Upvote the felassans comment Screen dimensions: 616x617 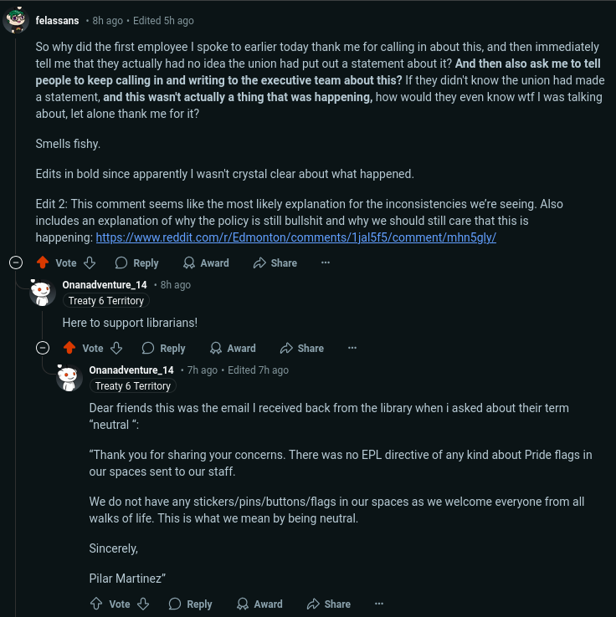coord(43,263)
